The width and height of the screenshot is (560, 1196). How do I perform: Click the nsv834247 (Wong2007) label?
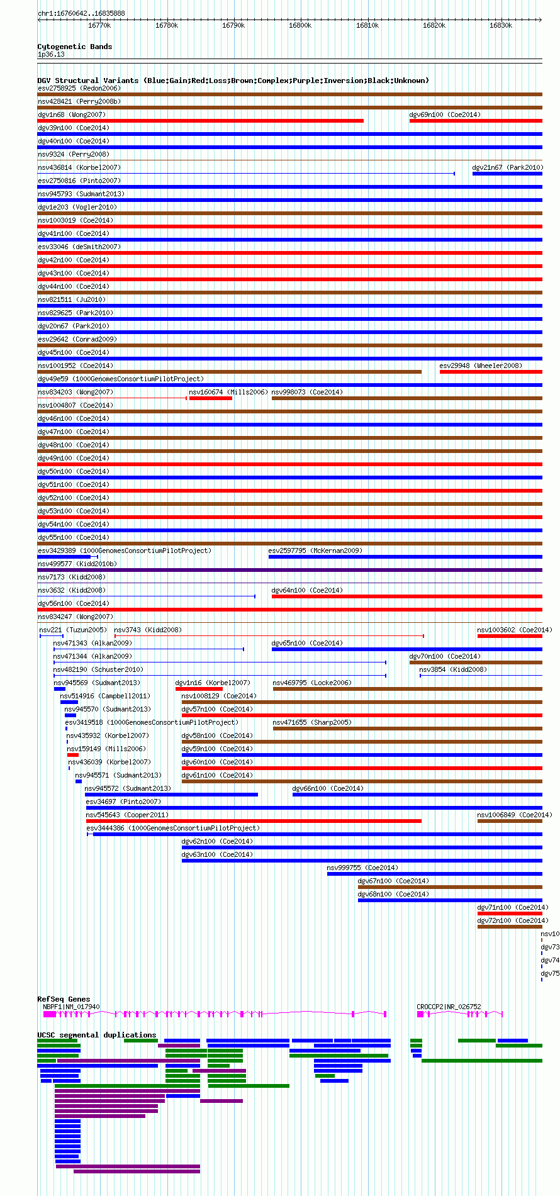coord(76,617)
